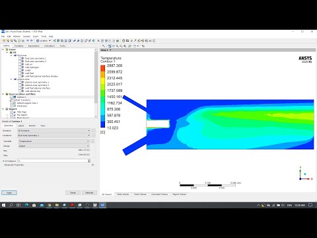
Task: Click the last icon in the main toolbar
Action: [x=154, y=41]
